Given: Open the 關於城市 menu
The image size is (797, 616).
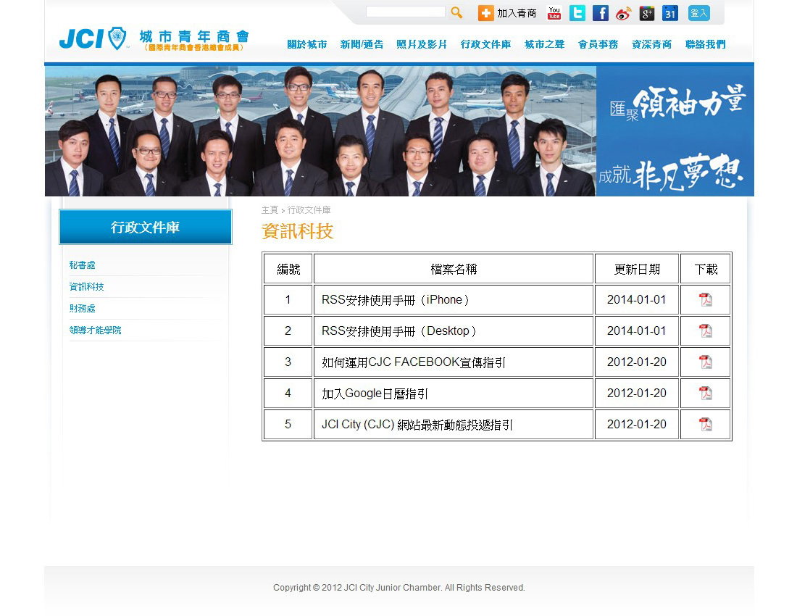Looking at the screenshot, I should click(306, 44).
